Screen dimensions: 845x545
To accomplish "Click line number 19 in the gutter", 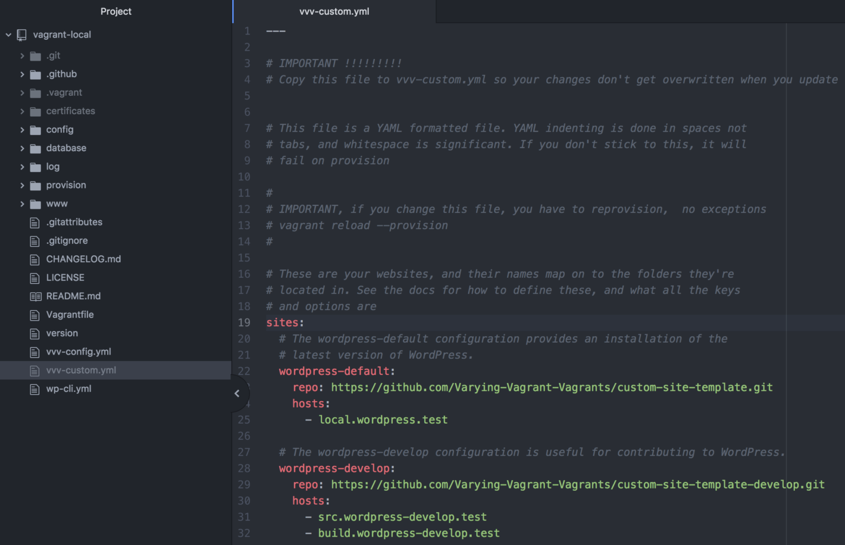I will tap(244, 322).
